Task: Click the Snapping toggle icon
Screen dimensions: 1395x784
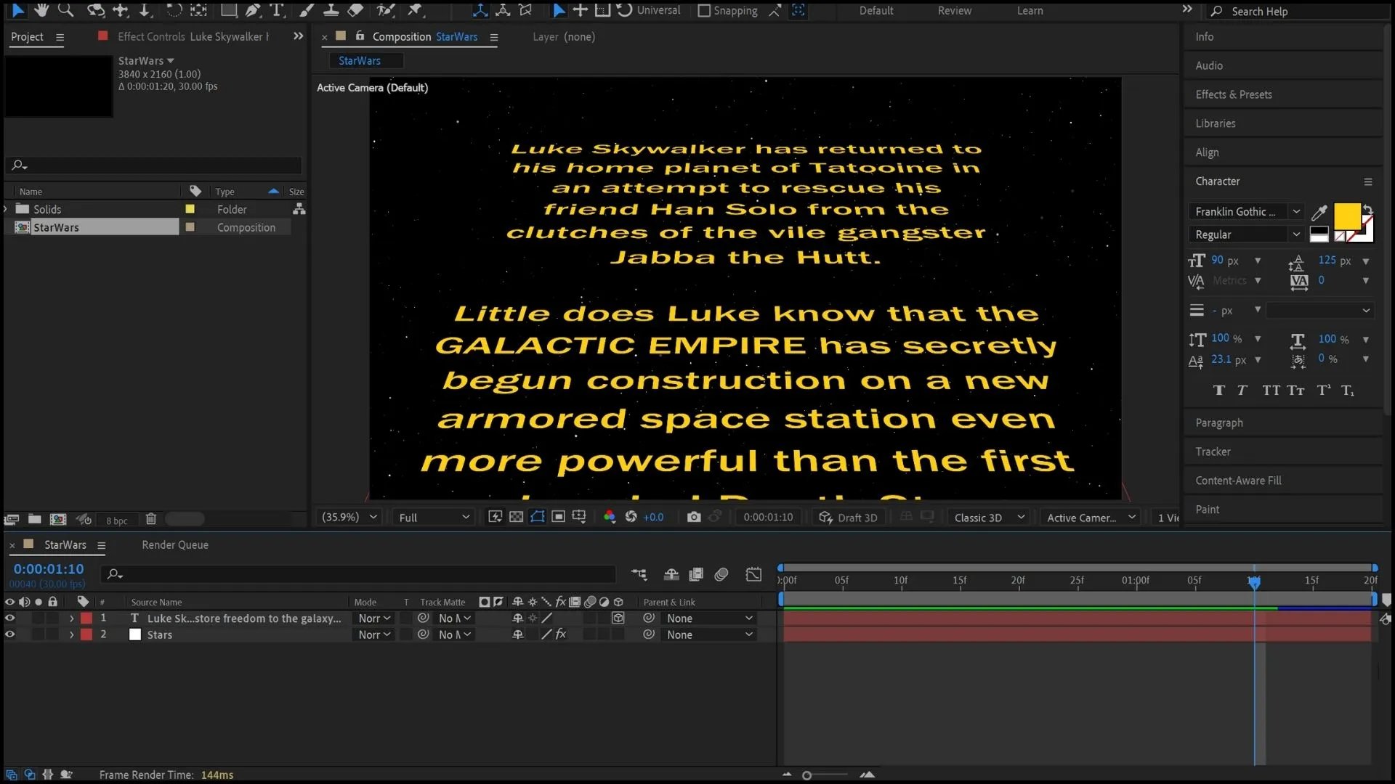Action: [x=701, y=11]
